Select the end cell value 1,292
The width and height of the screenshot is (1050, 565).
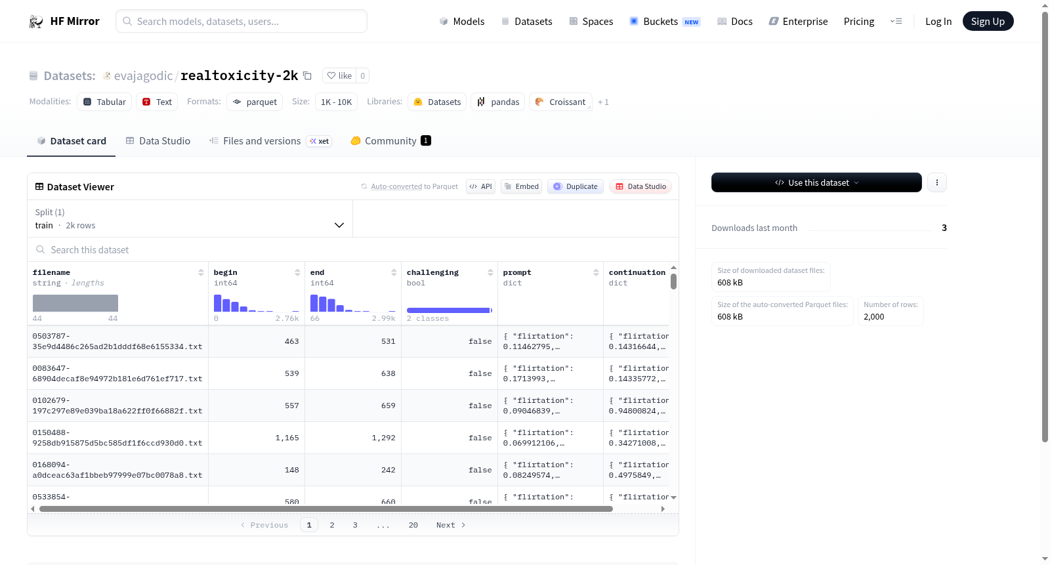pyautogui.click(x=384, y=438)
